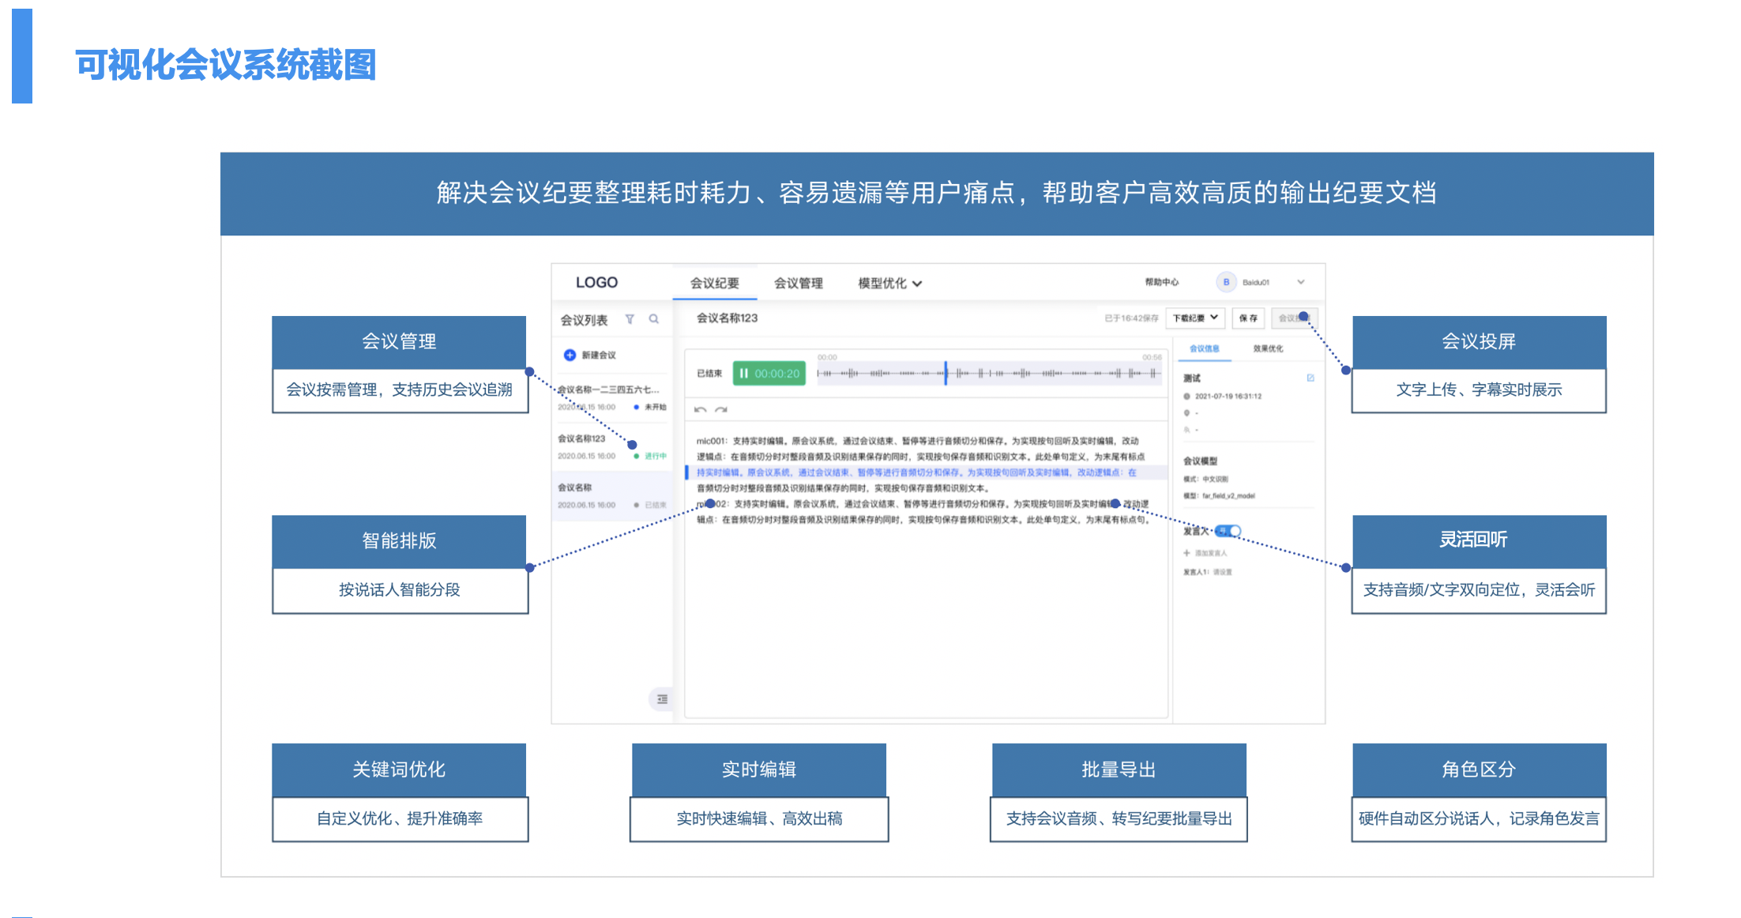Click the edit icon beside 测试
Screen dimensions: 1741x918
click(1310, 378)
